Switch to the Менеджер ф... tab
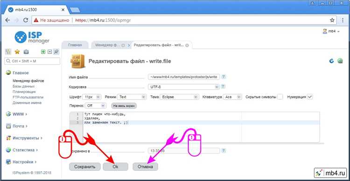 pos(107,45)
